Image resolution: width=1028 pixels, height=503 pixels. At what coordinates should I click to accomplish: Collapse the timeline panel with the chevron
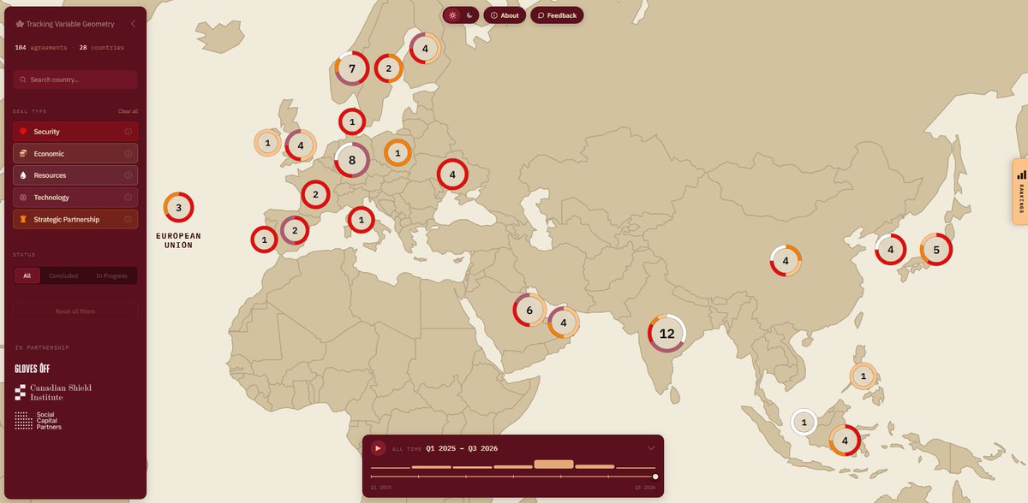651,447
